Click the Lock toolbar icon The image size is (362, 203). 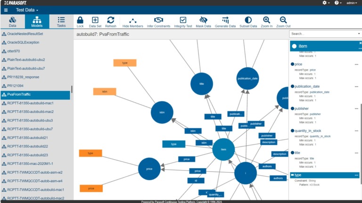tap(80, 20)
